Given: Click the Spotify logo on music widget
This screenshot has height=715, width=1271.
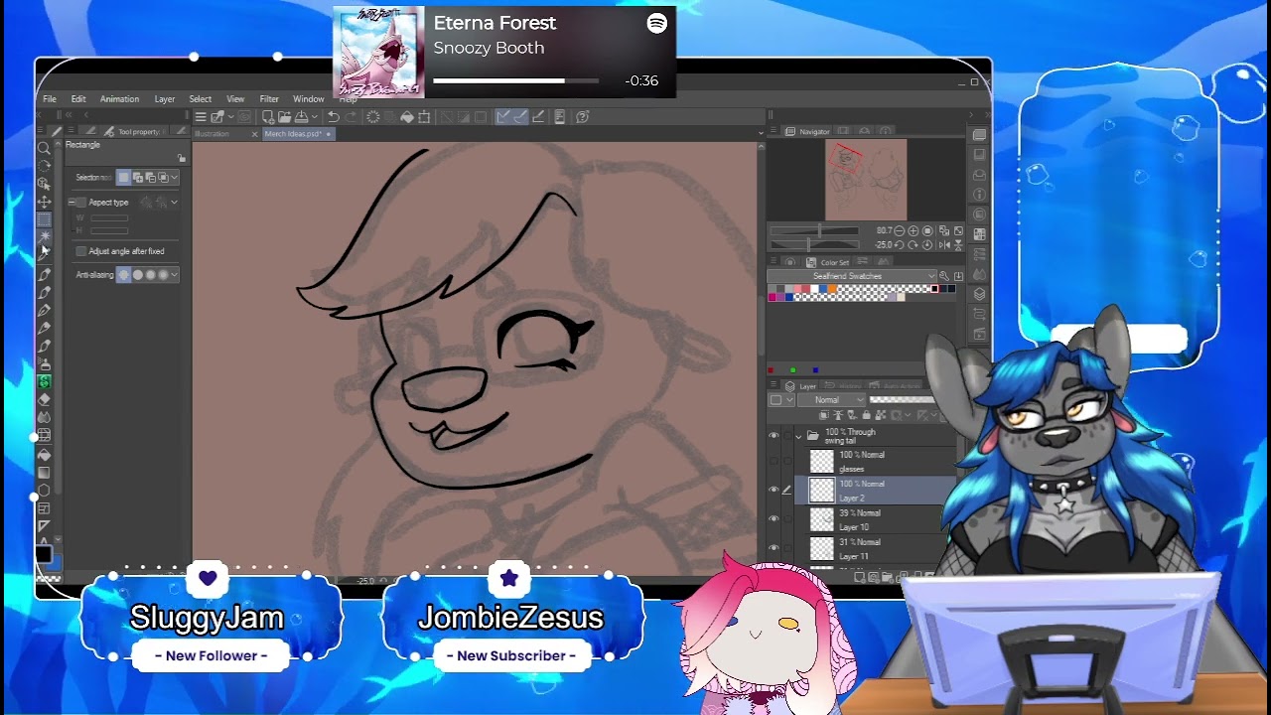Looking at the screenshot, I should [x=656, y=23].
